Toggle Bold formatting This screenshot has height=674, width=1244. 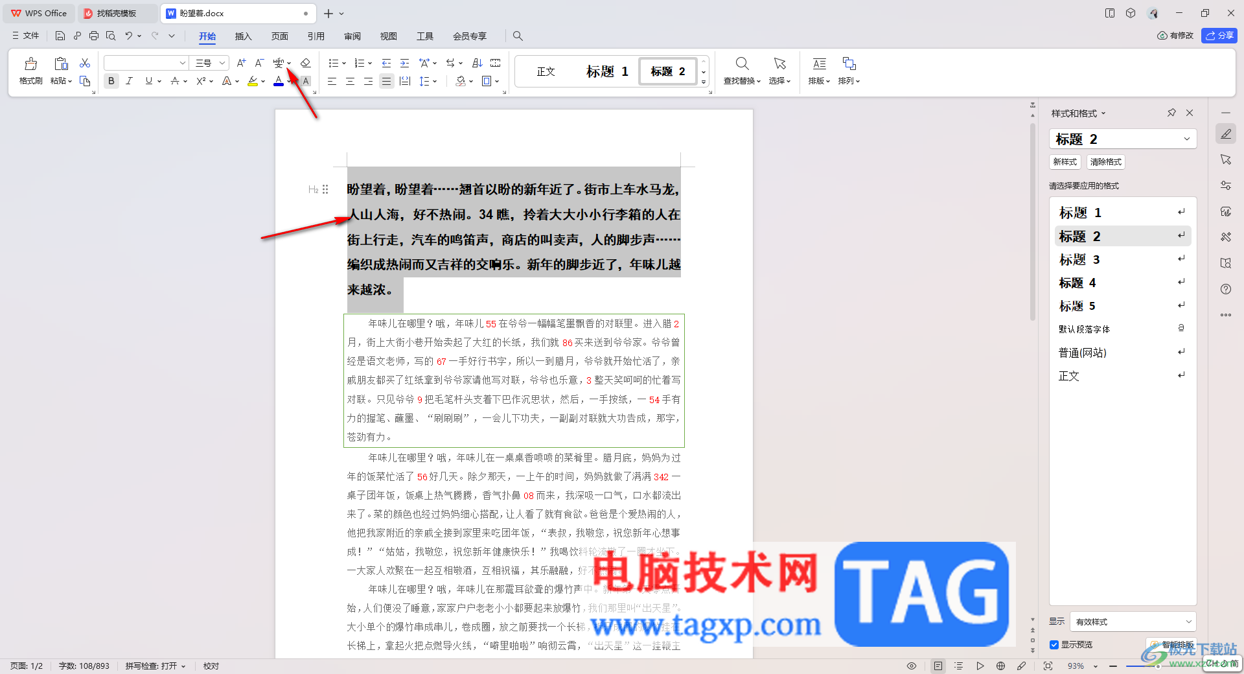(111, 81)
